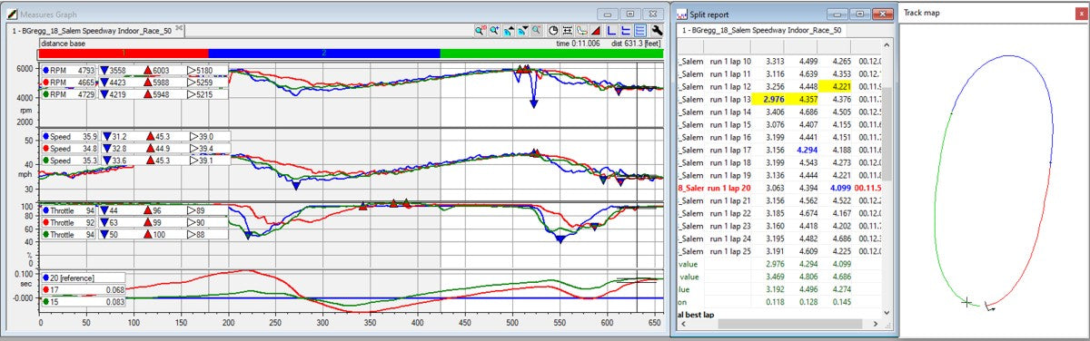Click the red triangle icon in graph toolbar

click(596, 30)
